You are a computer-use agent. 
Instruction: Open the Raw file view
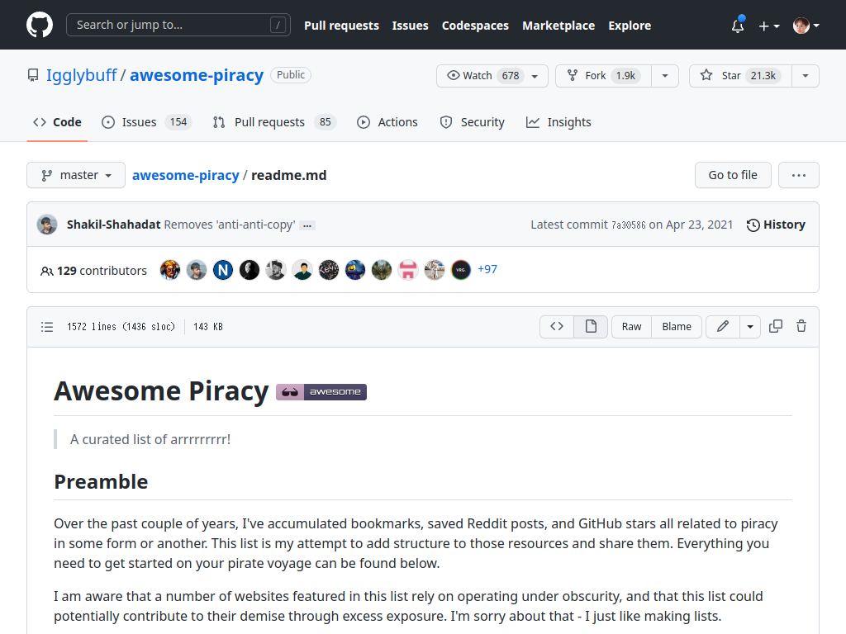[x=631, y=327]
